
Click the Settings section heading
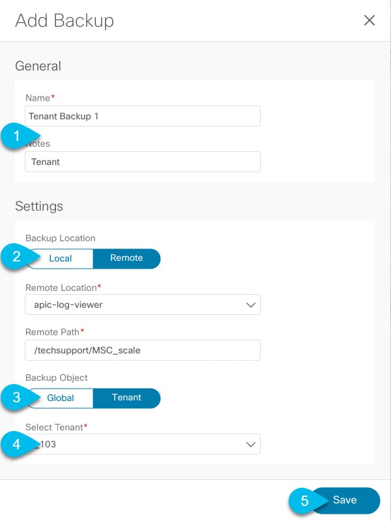pyautogui.click(x=39, y=206)
